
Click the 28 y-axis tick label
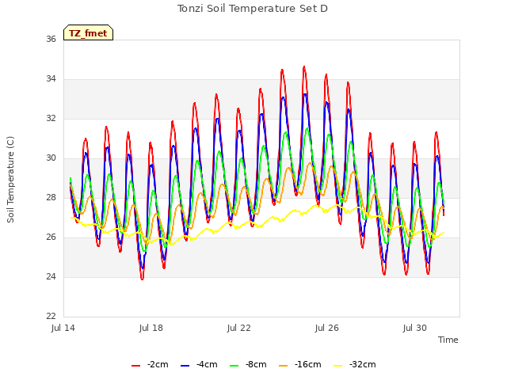(x=51, y=197)
